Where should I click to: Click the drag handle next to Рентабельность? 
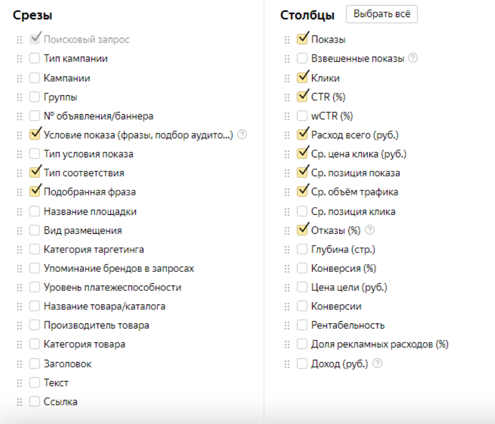287,326
